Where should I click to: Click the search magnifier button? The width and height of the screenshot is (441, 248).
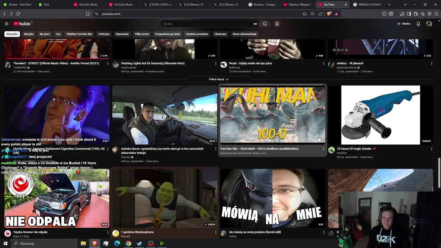pos(265,24)
